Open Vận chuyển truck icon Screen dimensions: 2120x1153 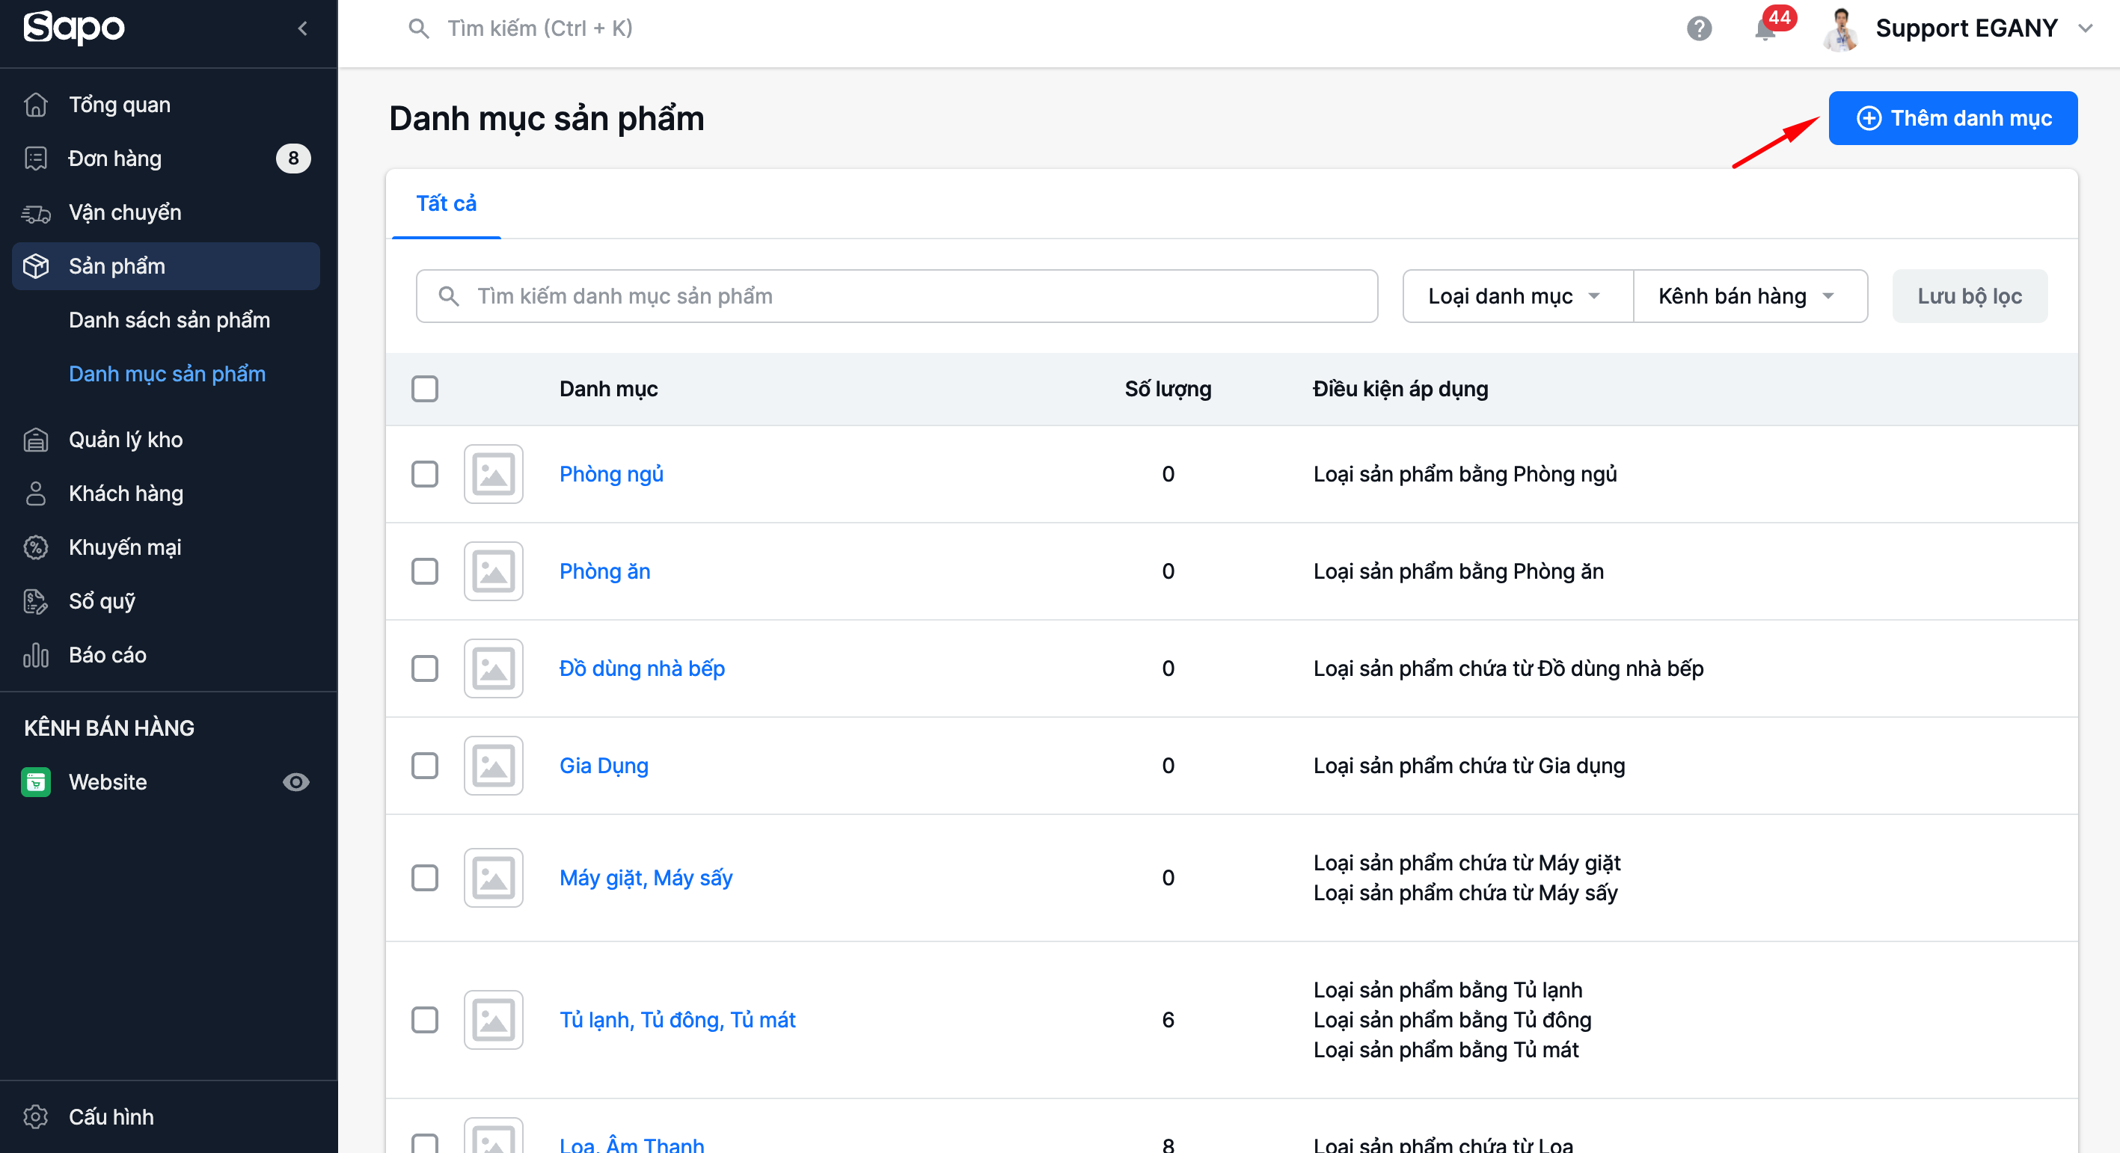(x=35, y=213)
